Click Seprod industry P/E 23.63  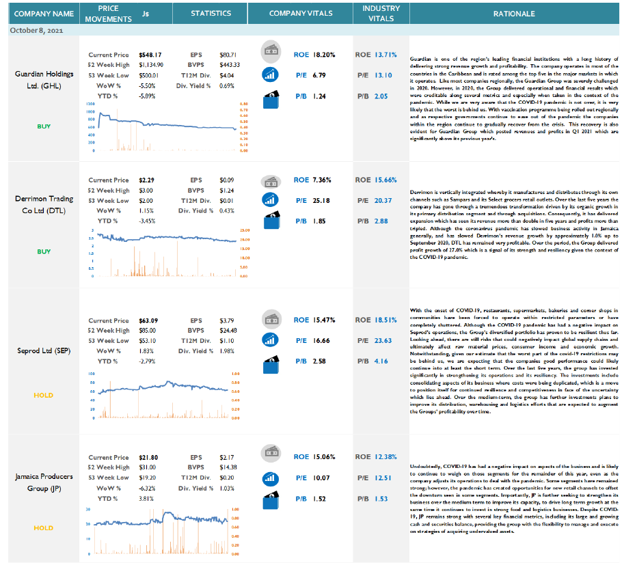(x=383, y=341)
